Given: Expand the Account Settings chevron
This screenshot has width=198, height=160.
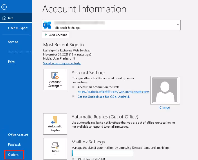Looking at the screenshot, I should click(x=61, y=86).
